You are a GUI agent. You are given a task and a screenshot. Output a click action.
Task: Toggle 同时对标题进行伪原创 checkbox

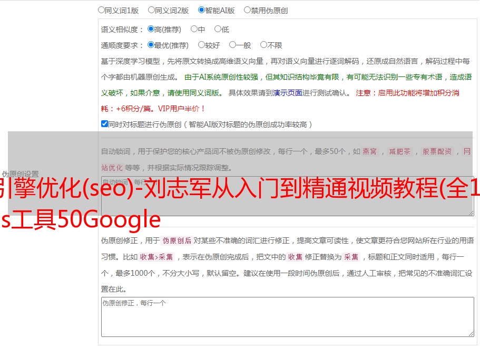(104, 124)
